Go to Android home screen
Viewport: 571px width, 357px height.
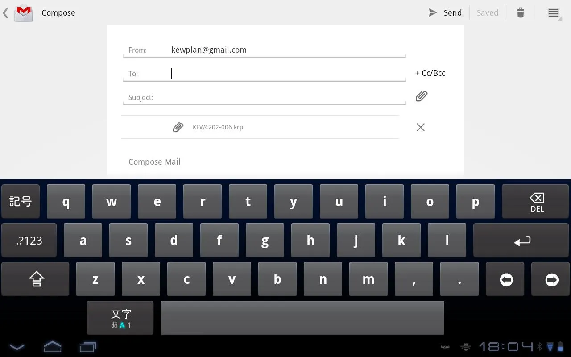point(52,347)
